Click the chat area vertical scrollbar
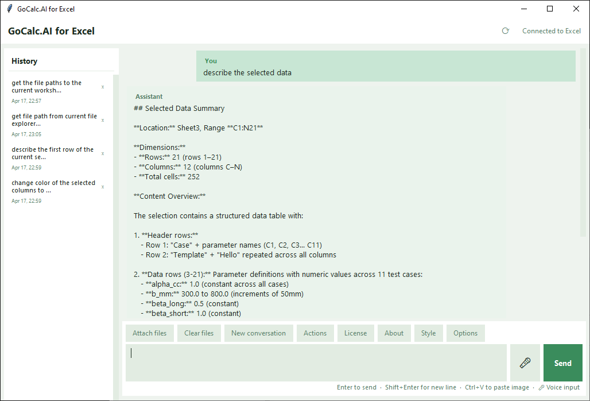590x401 pixels. click(583, 143)
